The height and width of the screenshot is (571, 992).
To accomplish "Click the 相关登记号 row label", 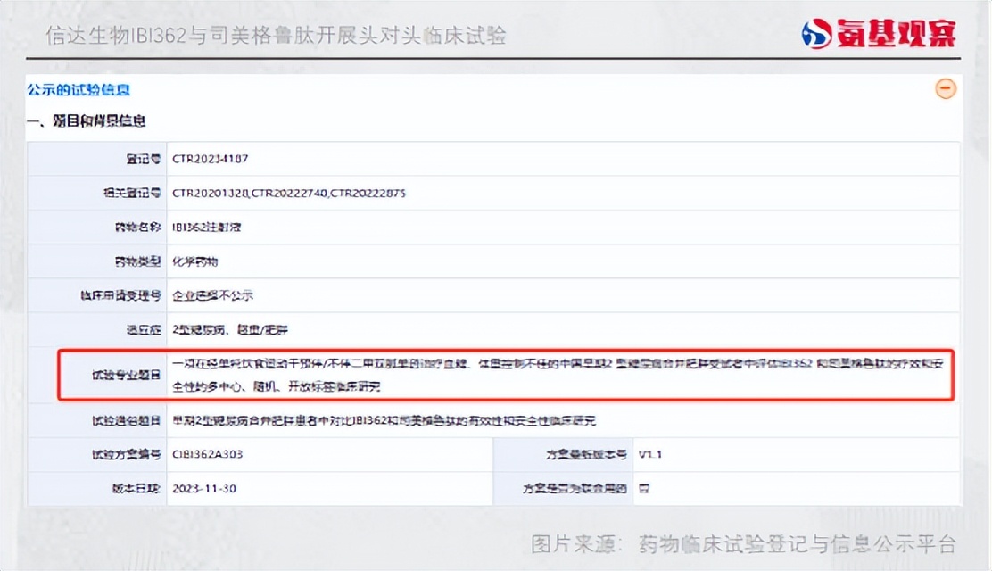I will (132, 193).
